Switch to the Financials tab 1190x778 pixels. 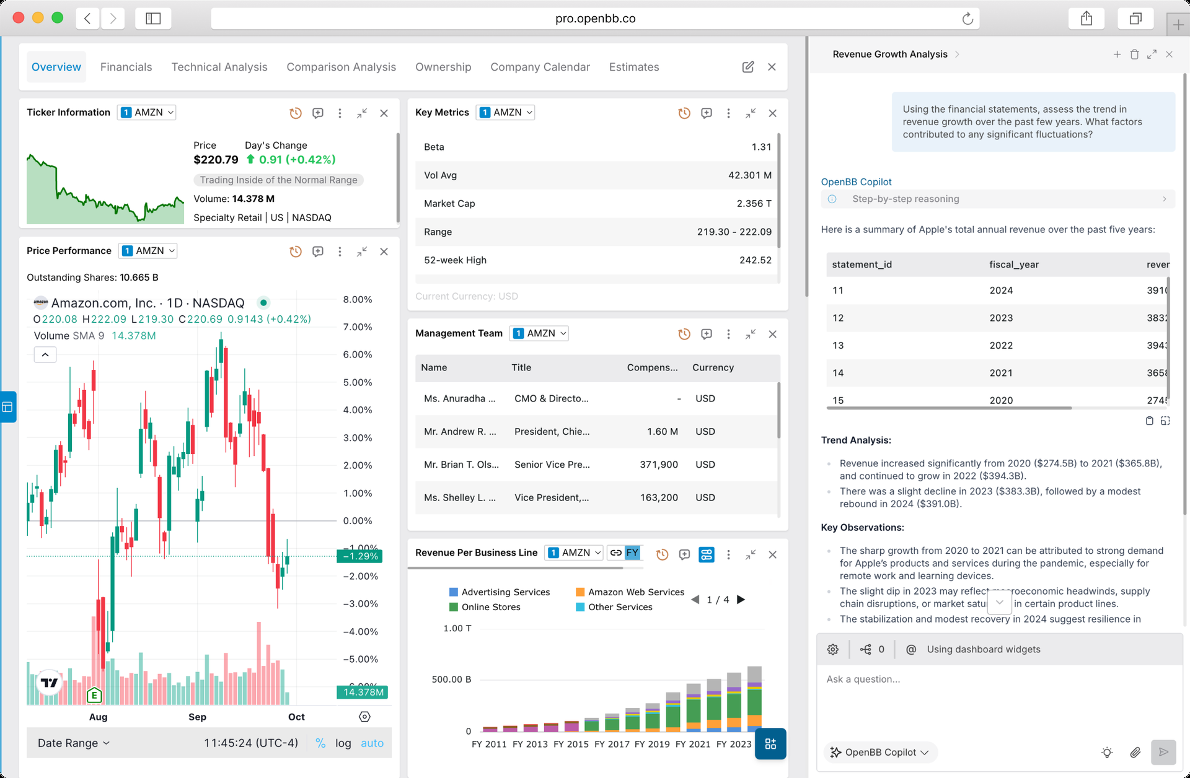[126, 67]
